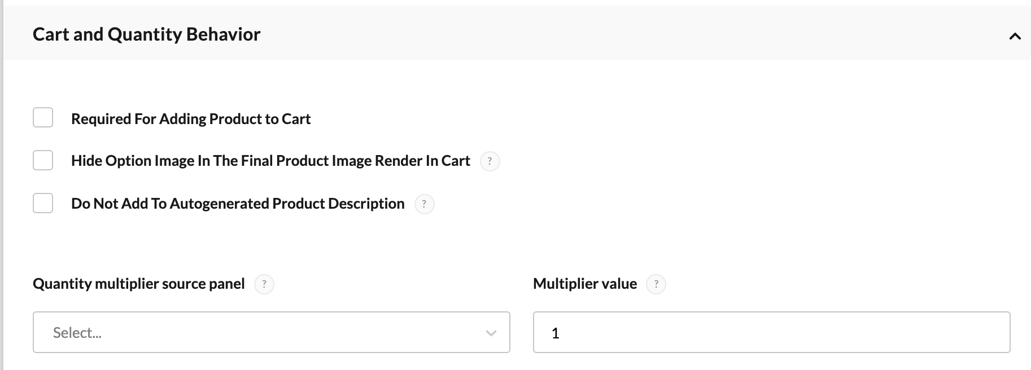Place cursor after the 1 in Multiplier value

point(560,333)
